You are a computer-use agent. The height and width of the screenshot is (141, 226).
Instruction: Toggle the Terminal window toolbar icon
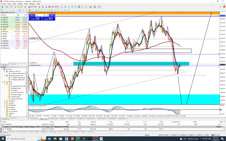[x=22, y=7]
